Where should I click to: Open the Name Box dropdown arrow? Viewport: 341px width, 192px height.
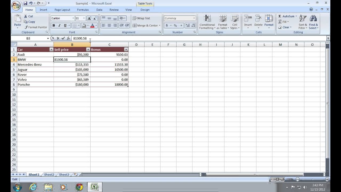(x=48, y=38)
